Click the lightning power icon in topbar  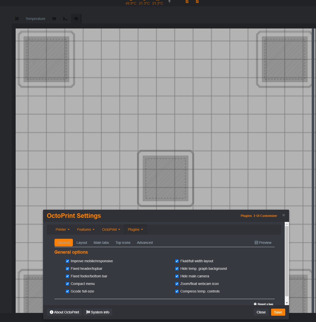coord(169,2)
